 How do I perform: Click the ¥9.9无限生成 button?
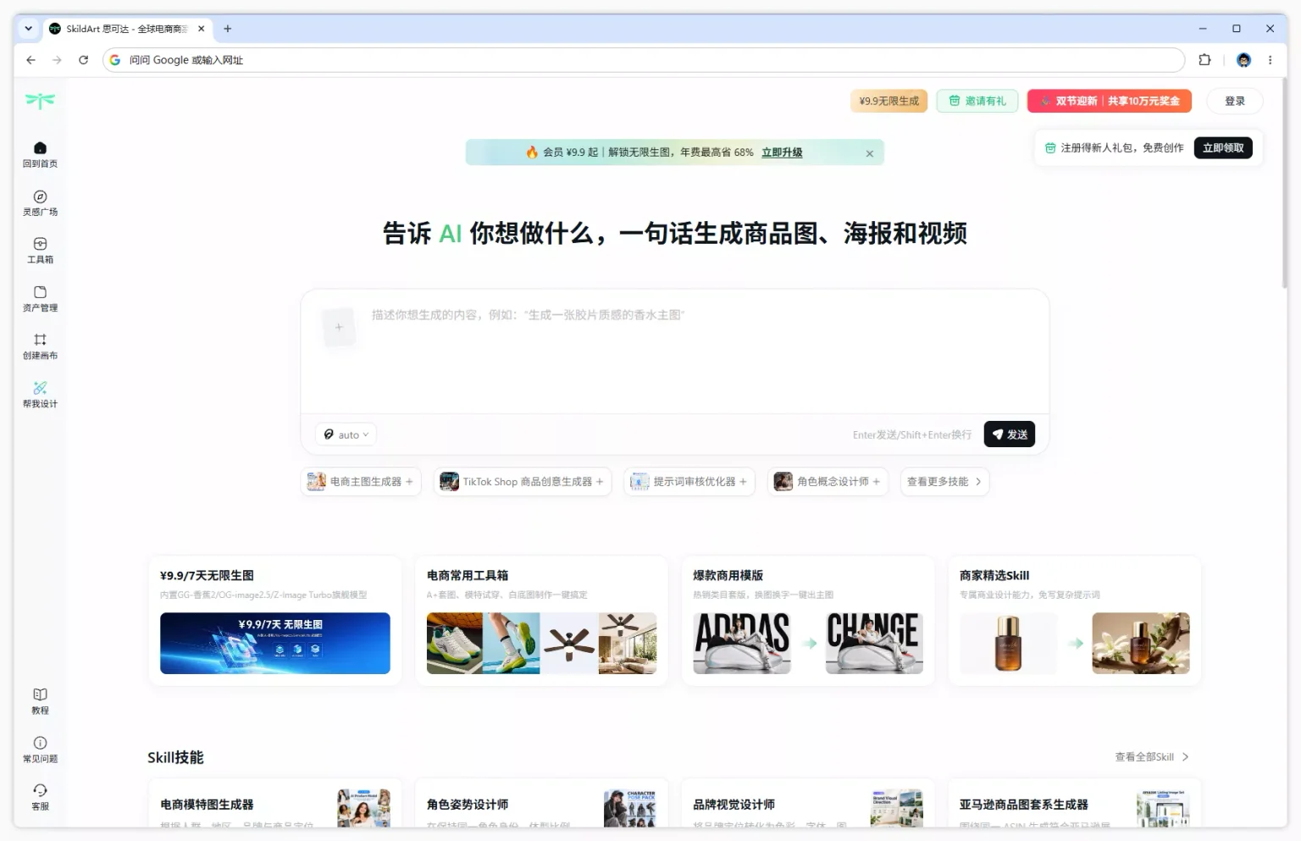pyautogui.click(x=889, y=101)
